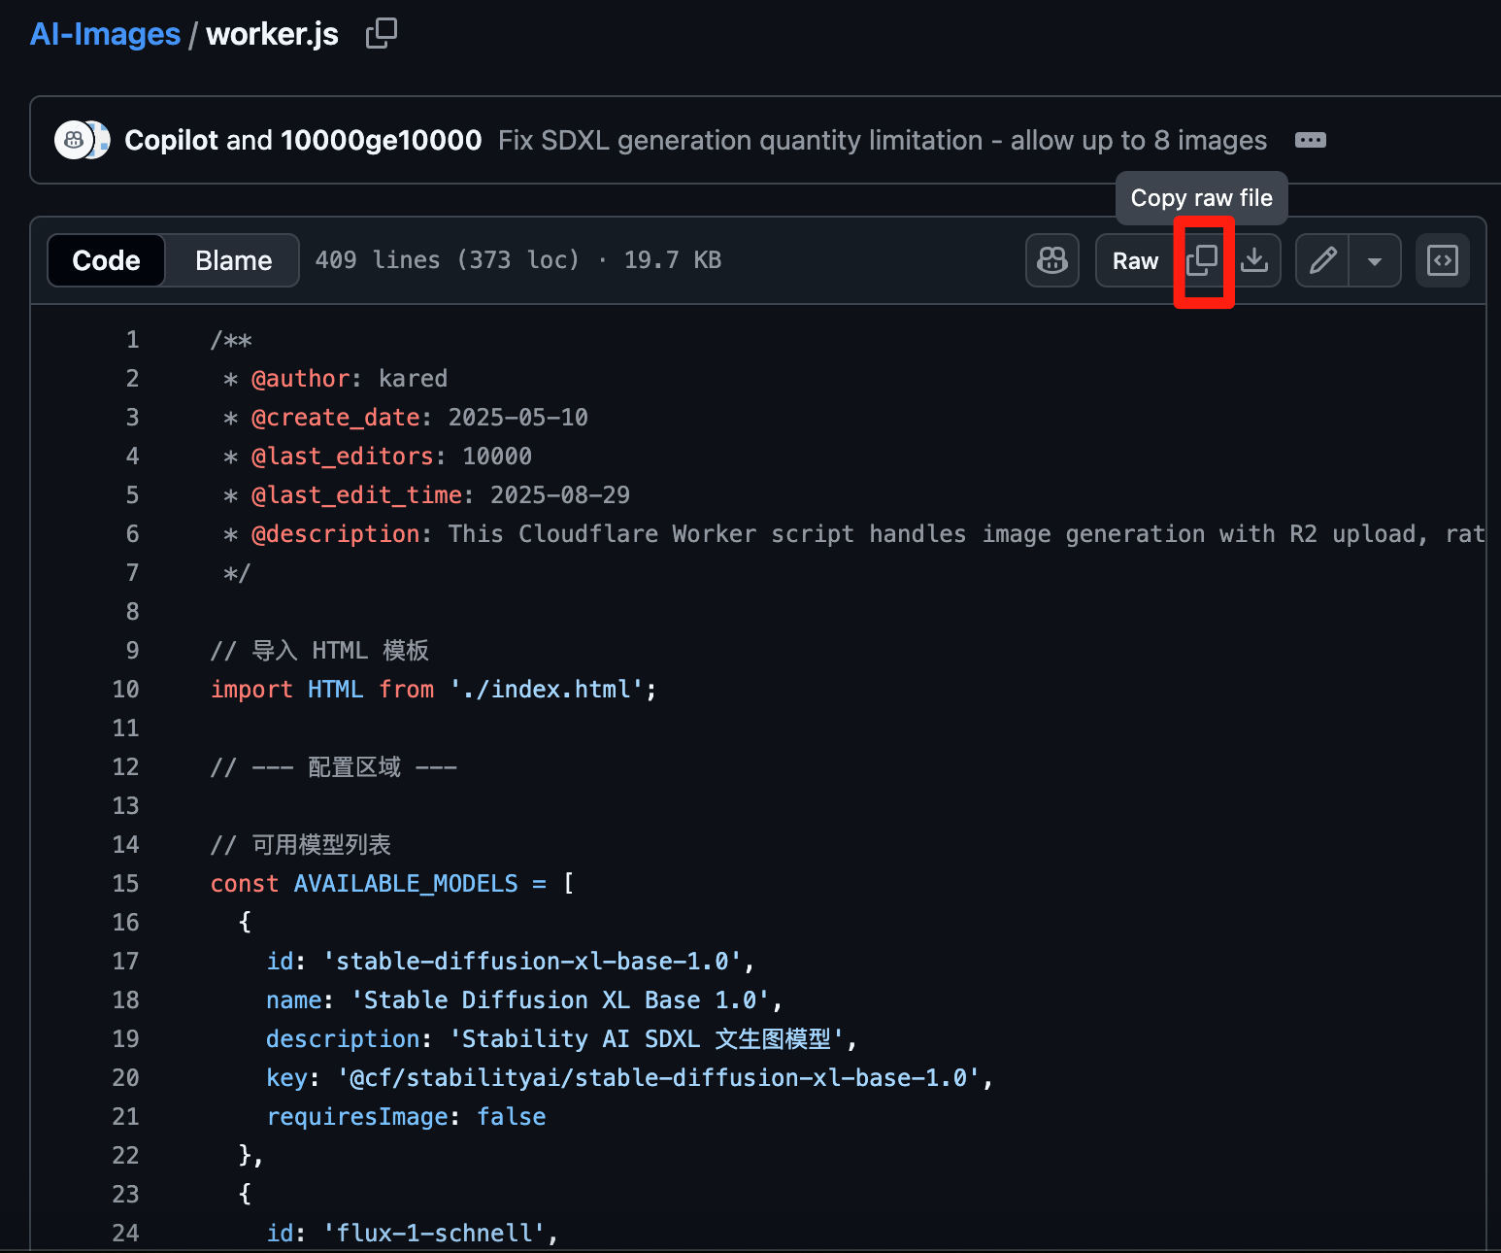Select line number 1
The width and height of the screenshot is (1501, 1253).
tap(133, 340)
